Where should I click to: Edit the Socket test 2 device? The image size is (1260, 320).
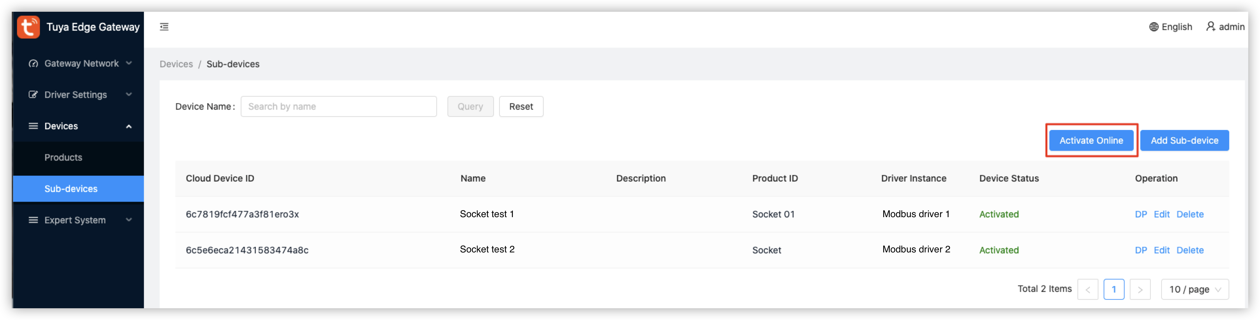[1161, 250]
